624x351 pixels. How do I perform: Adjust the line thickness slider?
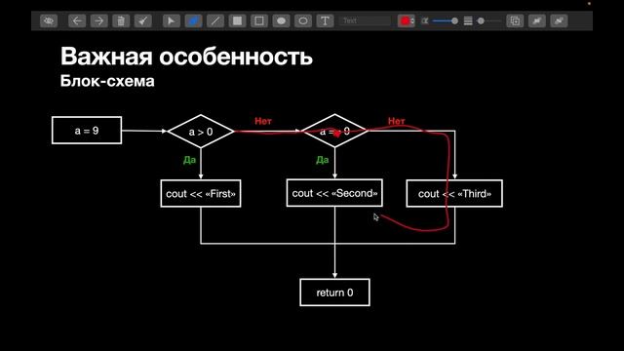[488, 20]
